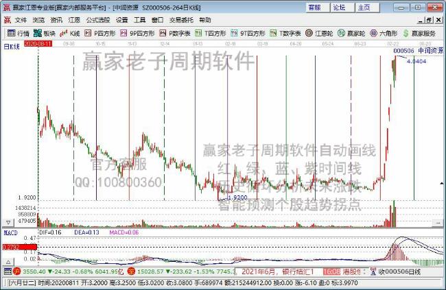This screenshot has height=290, width=446.
Task: Switch to K线 chart view icon
Action: pos(71,33)
